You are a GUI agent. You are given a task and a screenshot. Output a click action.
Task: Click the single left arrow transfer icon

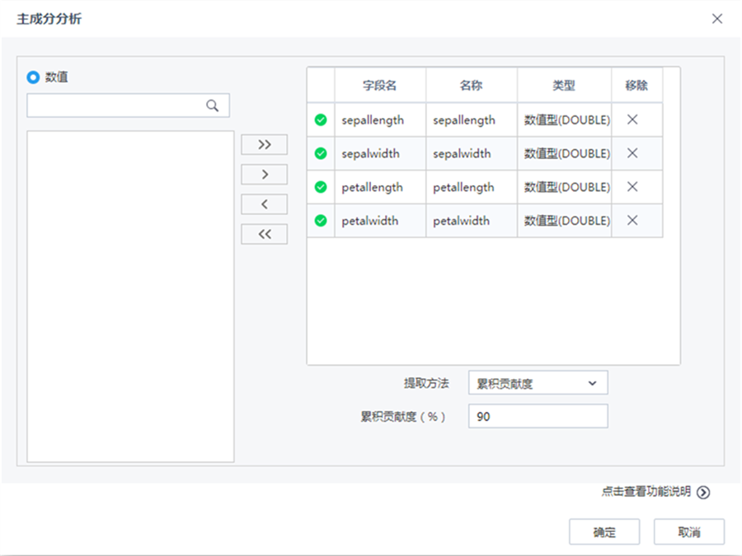pos(264,203)
